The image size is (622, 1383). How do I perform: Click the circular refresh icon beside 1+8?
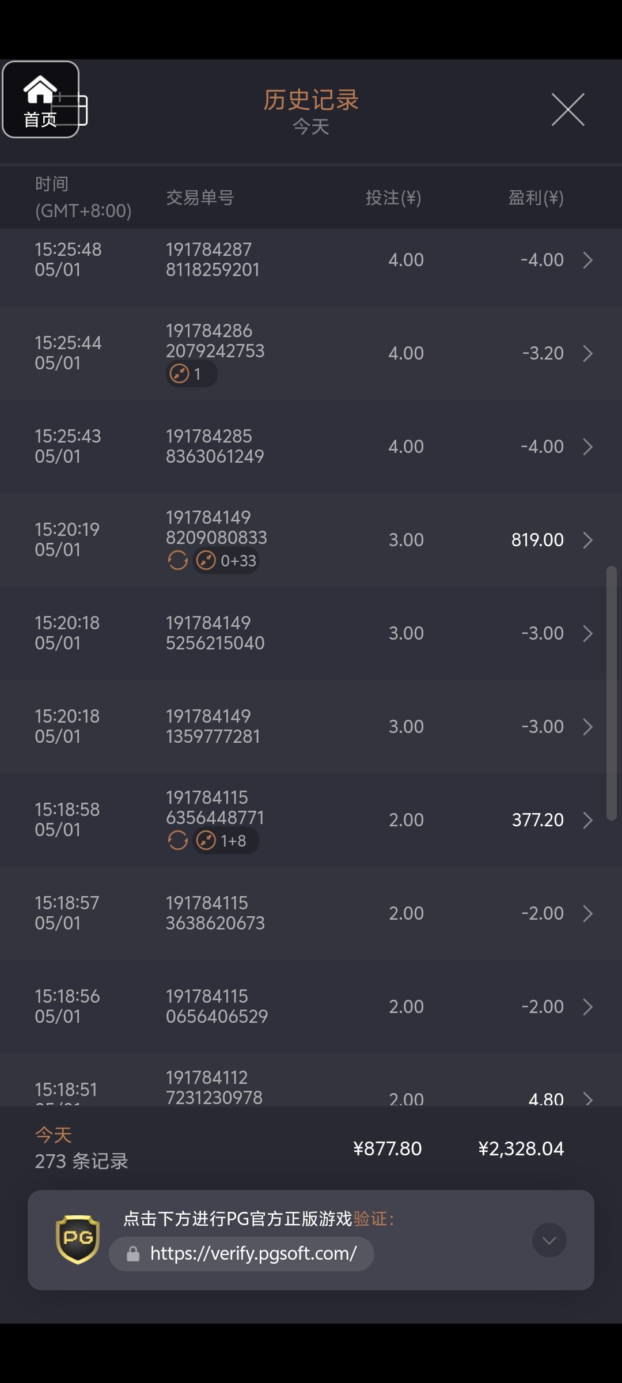178,840
